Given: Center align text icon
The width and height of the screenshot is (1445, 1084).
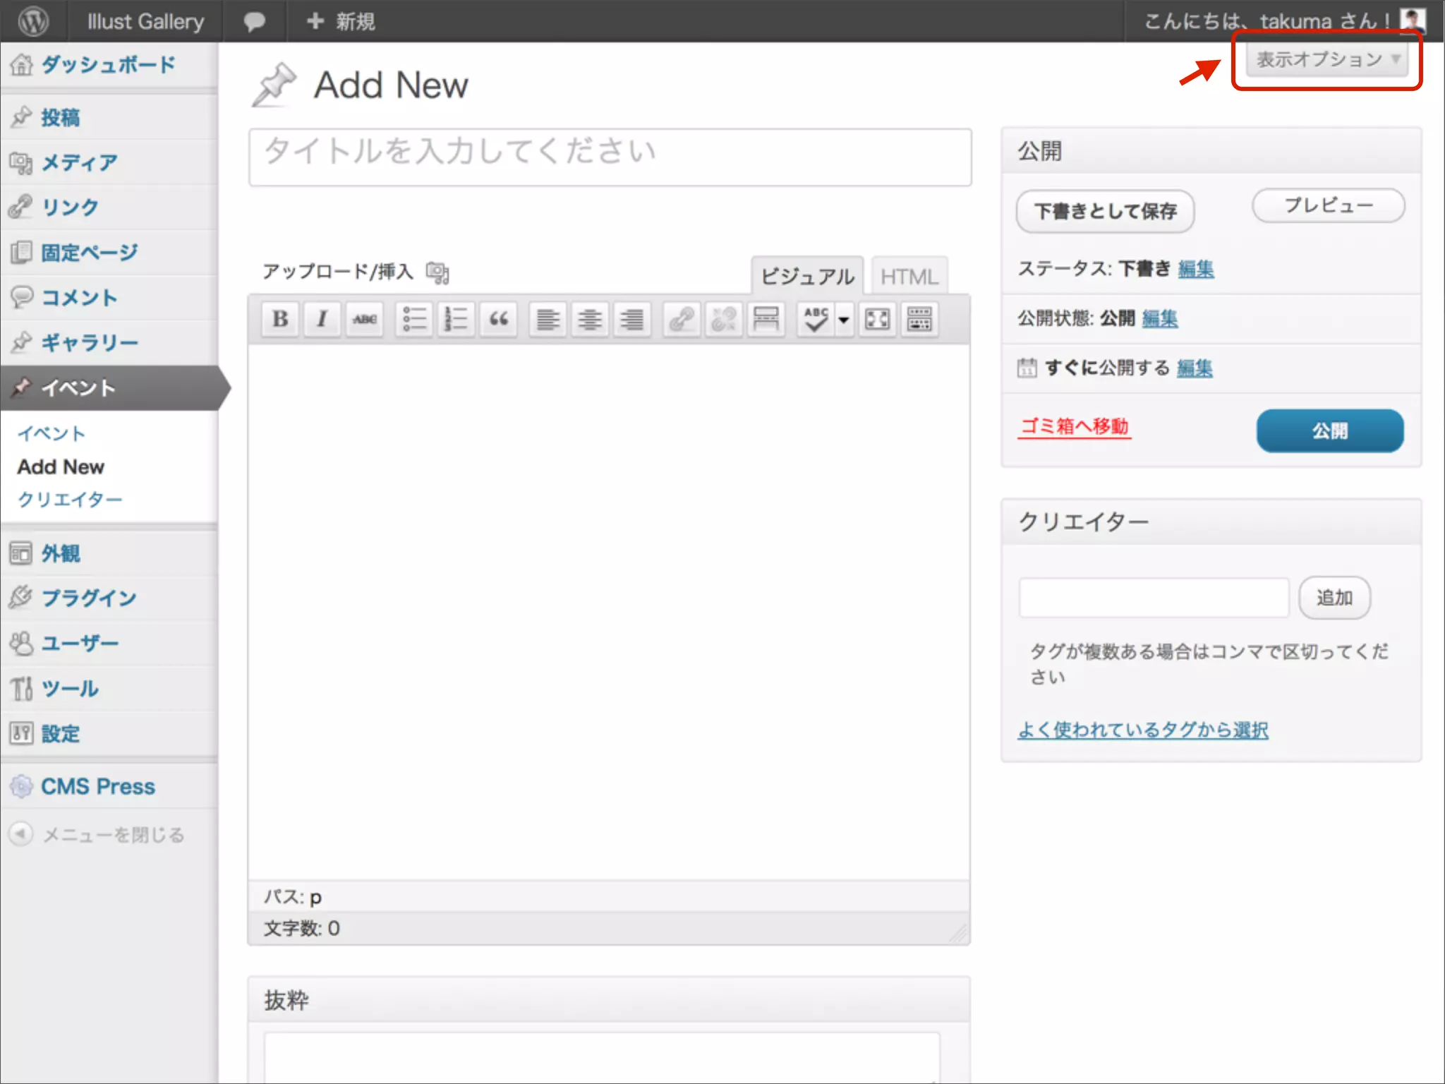Looking at the screenshot, I should pos(590,319).
